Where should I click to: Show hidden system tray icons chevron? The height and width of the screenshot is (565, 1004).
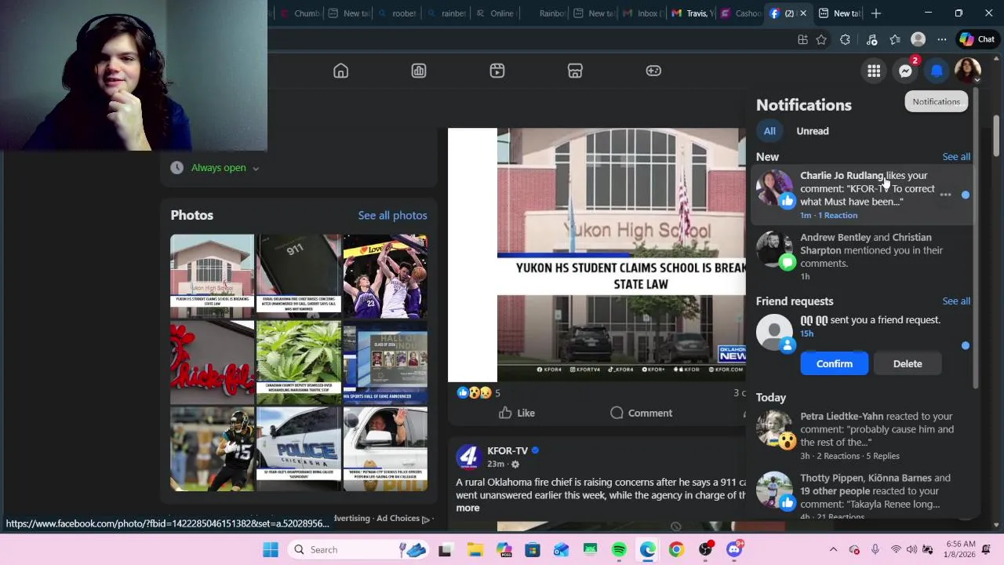tap(833, 550)
